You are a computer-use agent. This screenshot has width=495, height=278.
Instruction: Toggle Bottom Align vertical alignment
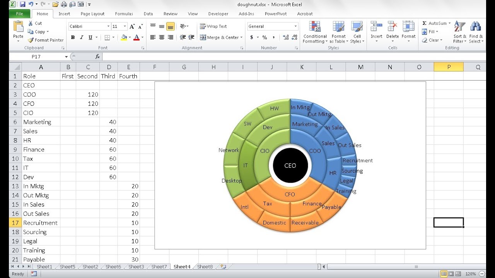171,26
